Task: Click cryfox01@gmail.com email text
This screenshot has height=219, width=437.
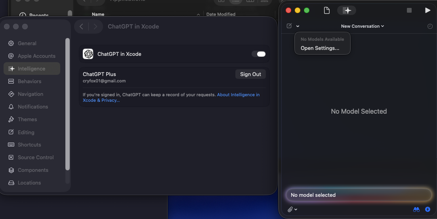Action: [104, 81]
